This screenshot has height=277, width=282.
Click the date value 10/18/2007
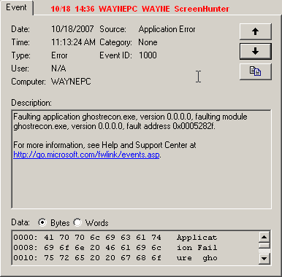pos(72,29)
